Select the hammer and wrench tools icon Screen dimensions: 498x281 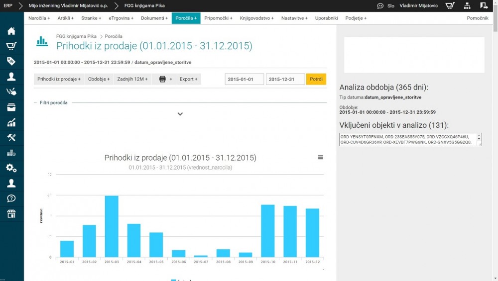(x=11, y=138)
